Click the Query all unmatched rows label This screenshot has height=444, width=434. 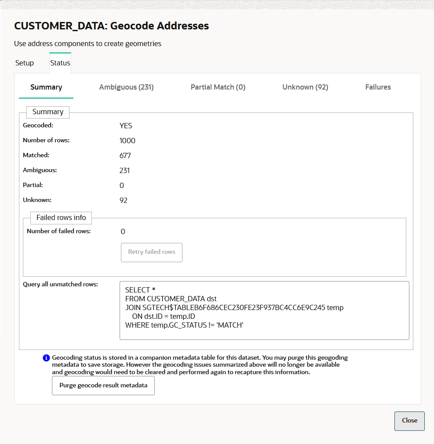(x=61, y=284)
